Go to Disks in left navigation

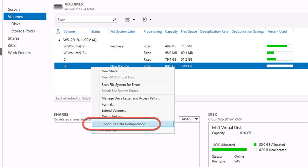pyautogui.click(x=16, y=24)
